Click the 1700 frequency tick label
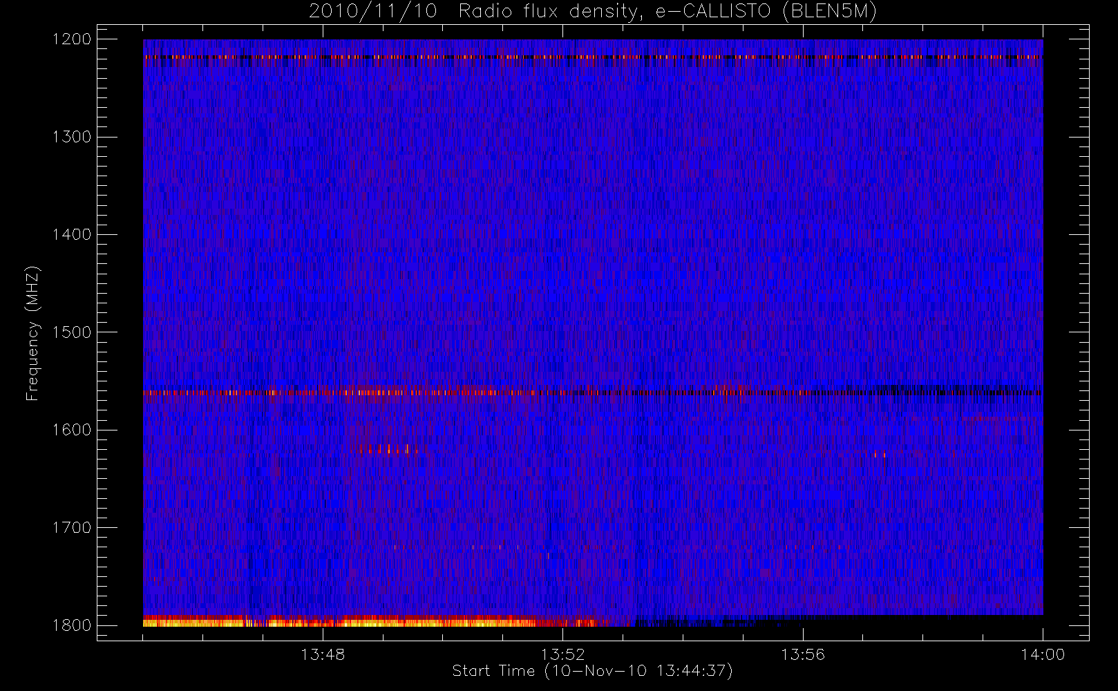The width and height of the screenshot is (1118, 691). [x=72, y=527]
